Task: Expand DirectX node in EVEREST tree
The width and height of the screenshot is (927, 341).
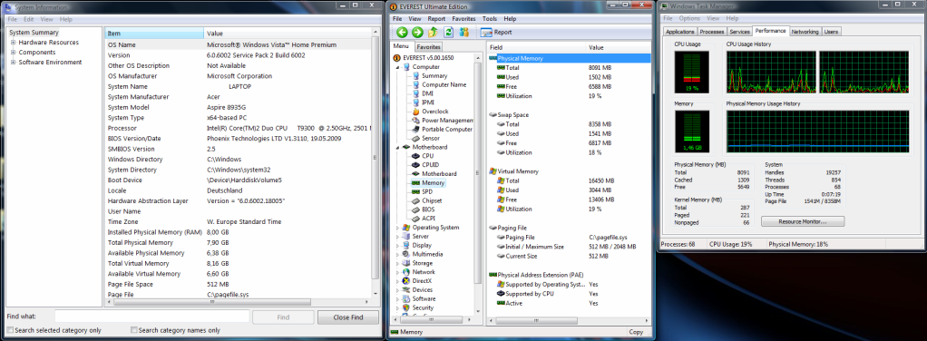Action: click(x=397, y=281)
